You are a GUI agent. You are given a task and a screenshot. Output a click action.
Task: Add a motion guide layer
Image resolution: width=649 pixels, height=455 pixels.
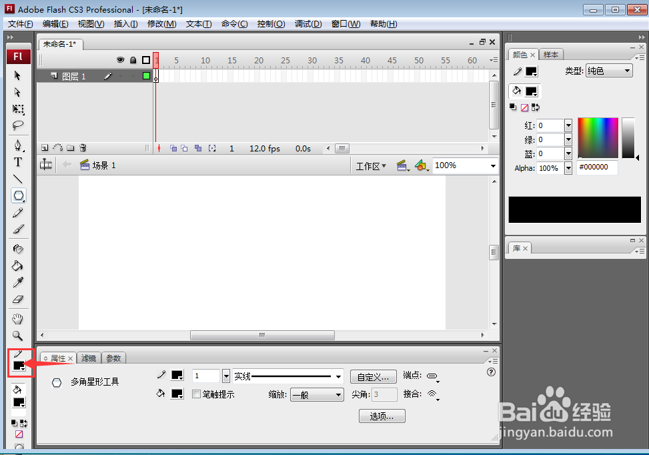(x=58, y=148)
